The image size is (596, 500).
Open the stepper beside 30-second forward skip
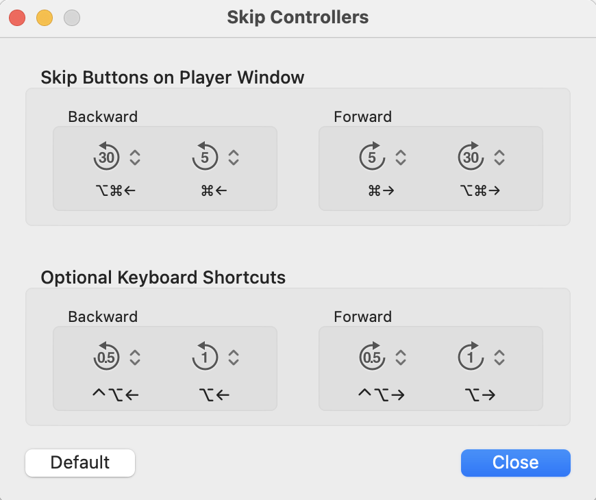(x=499, y=158)
